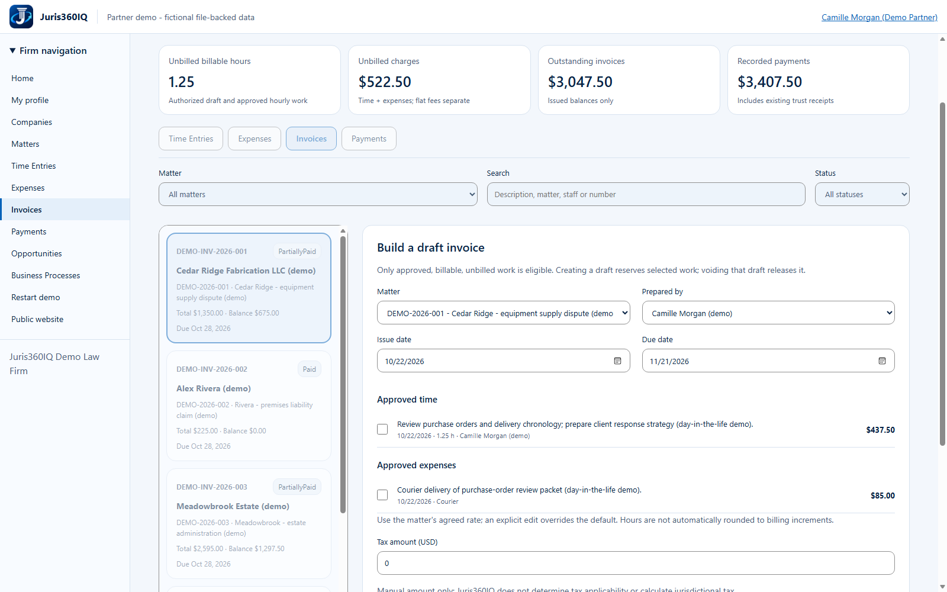Switch to the Payments tab
Viewport: 947px width, 592px height.
pyautogui.click(x=369, y=139)
